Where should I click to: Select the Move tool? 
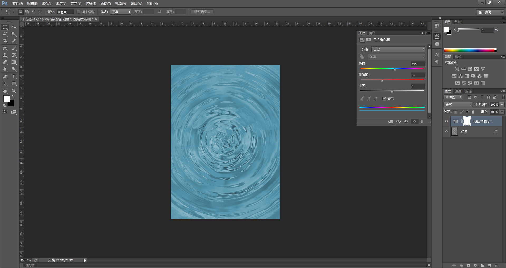[14, 27]
